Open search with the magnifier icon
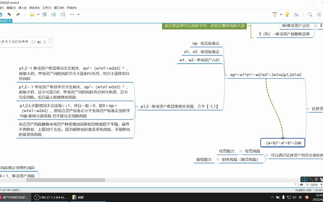The image size is (323, 202). [310, 14]
